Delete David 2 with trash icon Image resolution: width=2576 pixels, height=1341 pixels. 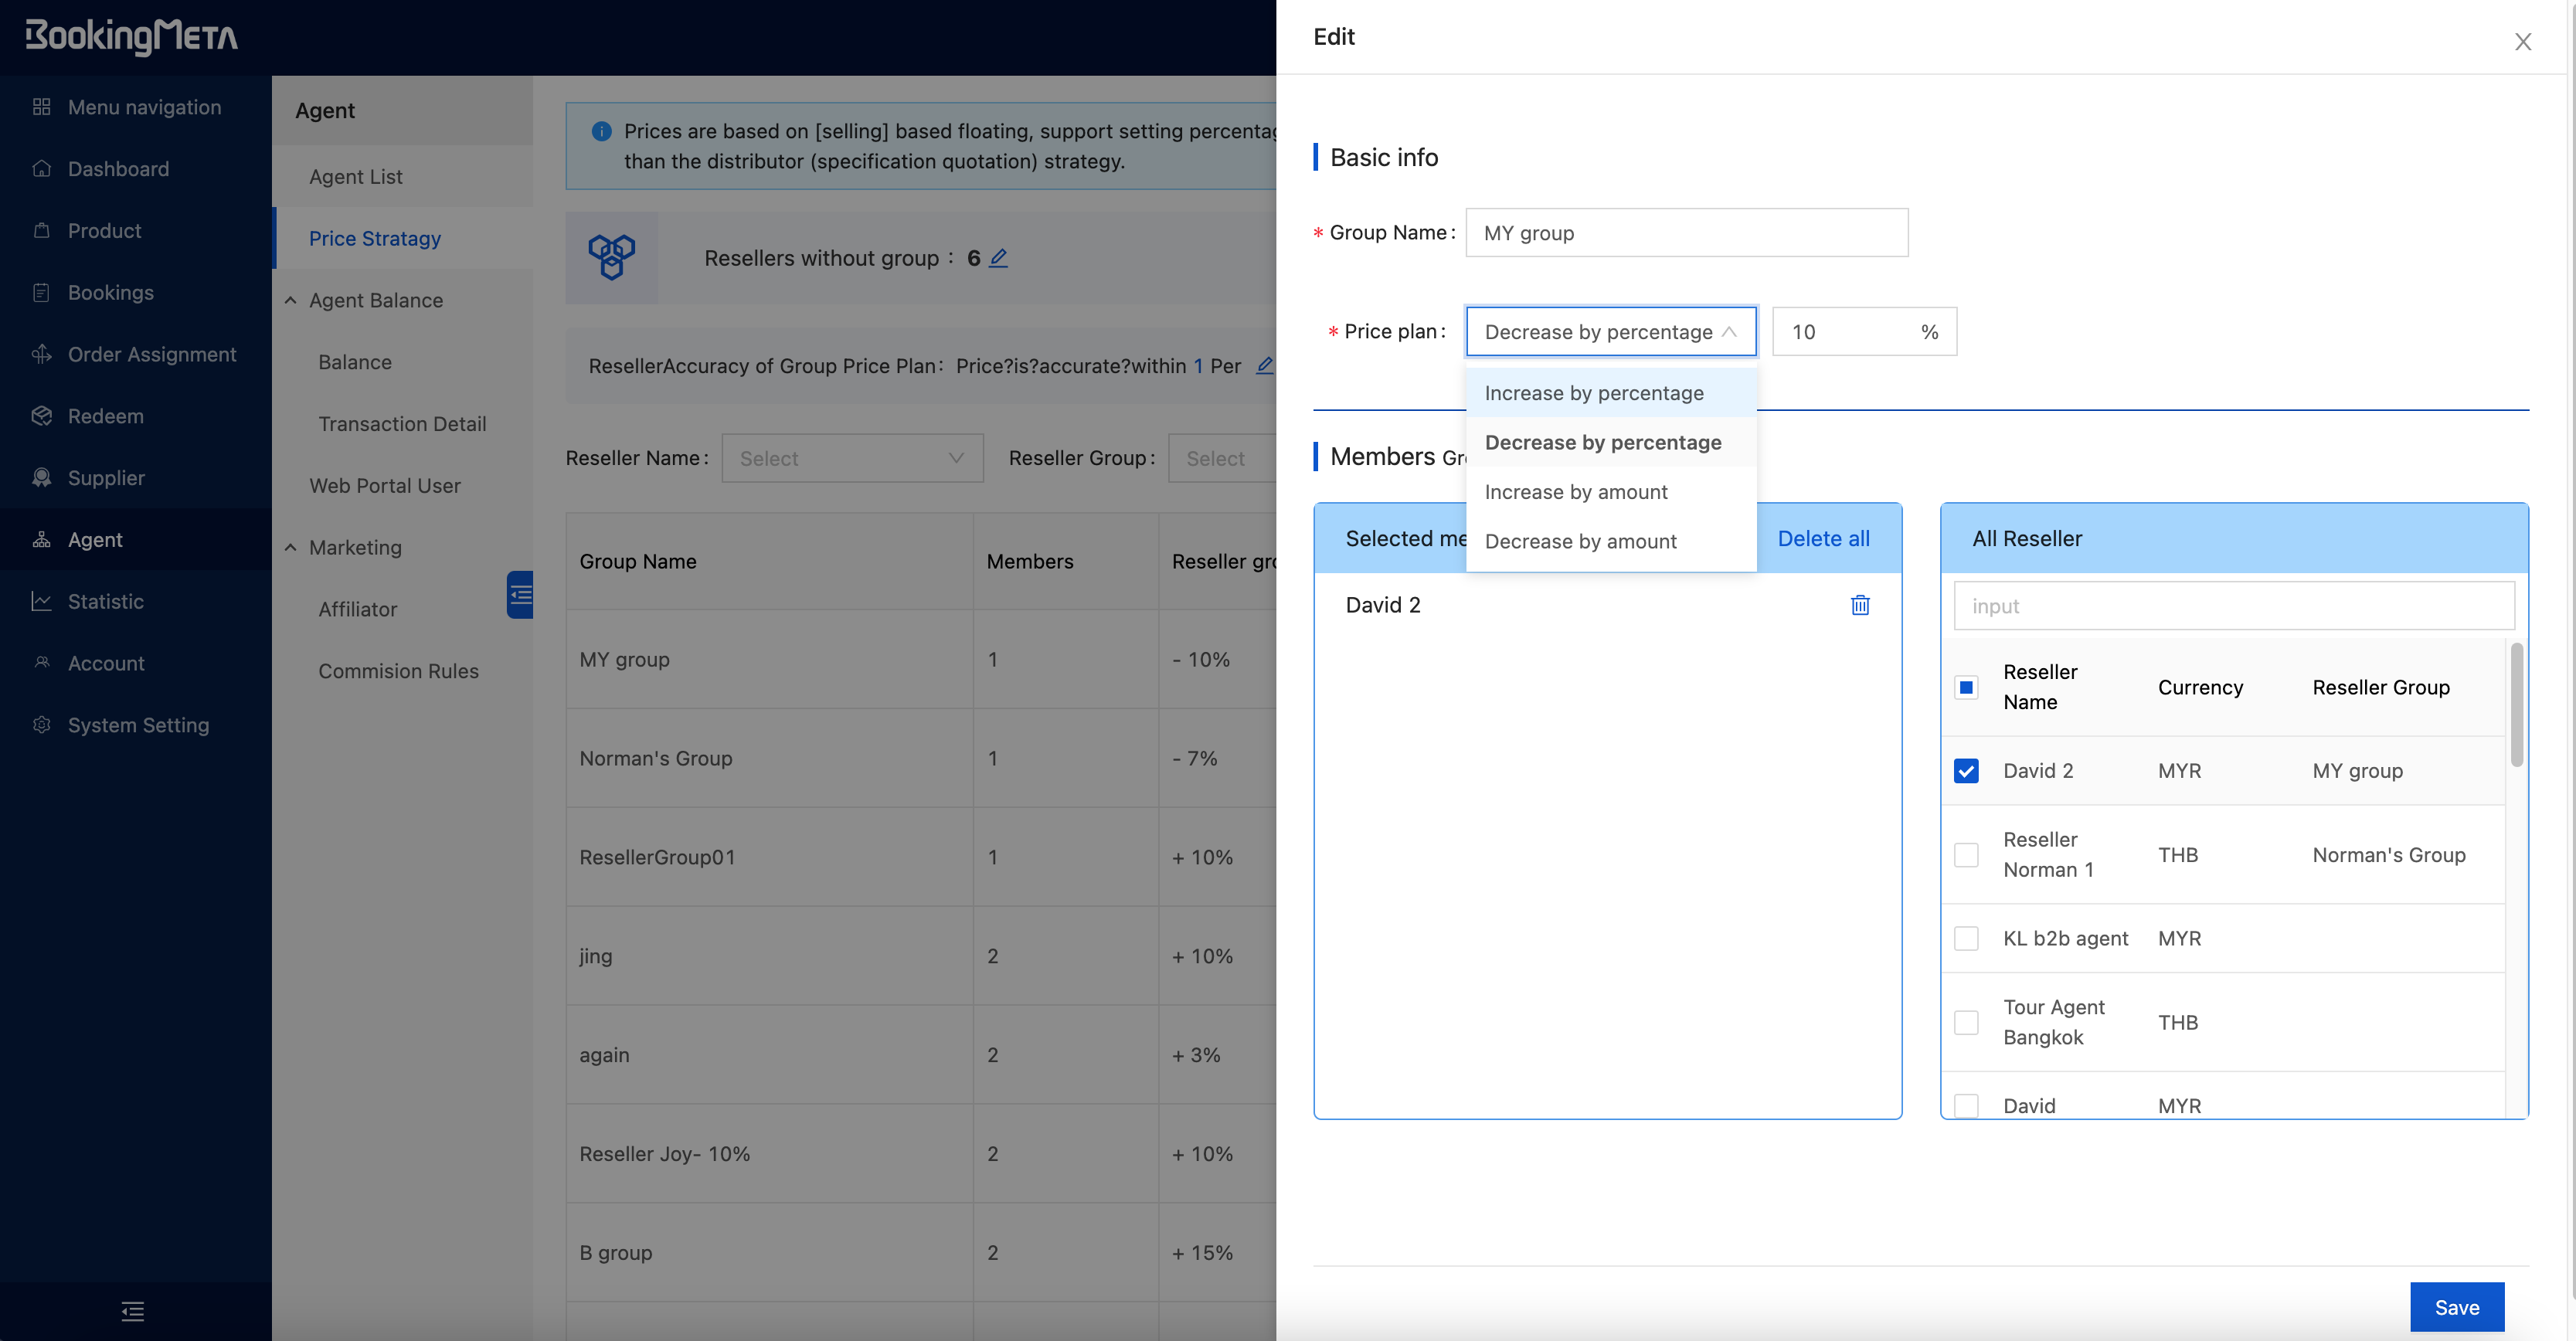pos(1859,605)
